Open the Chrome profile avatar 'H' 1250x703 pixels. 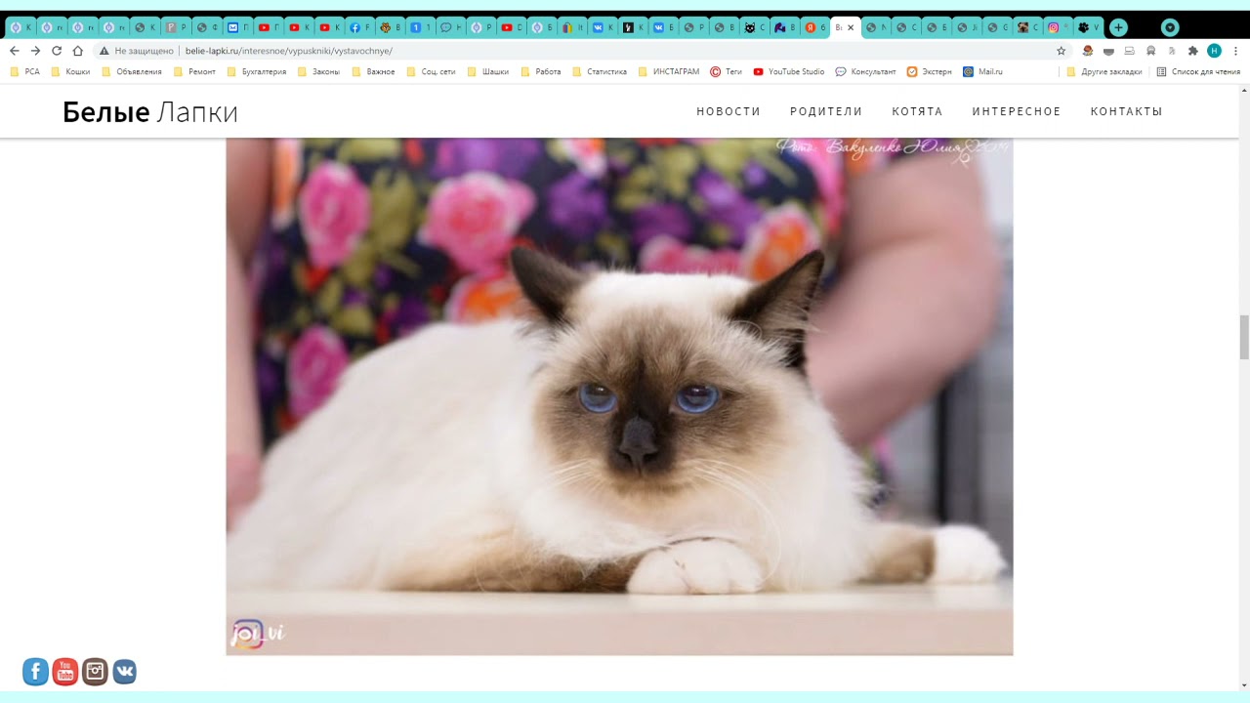[x=1214, y=51]
